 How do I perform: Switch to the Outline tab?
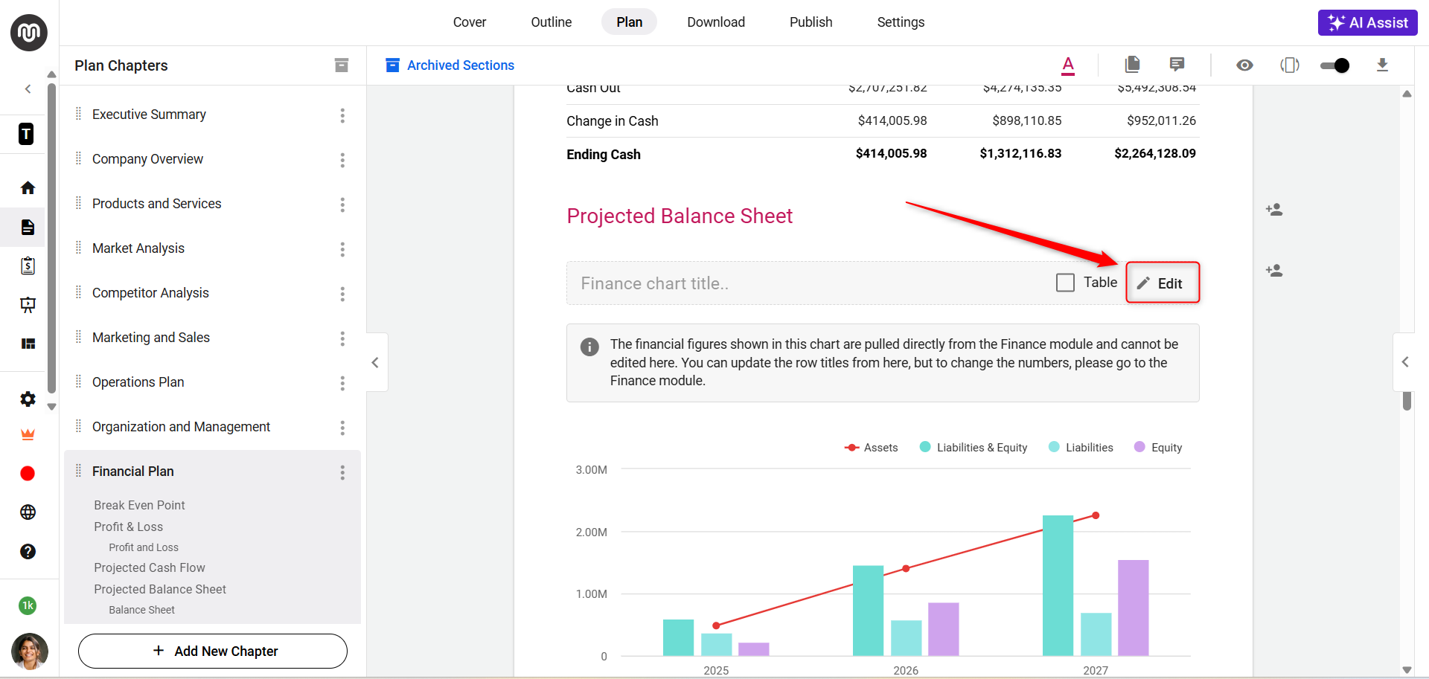pos(552,22)
